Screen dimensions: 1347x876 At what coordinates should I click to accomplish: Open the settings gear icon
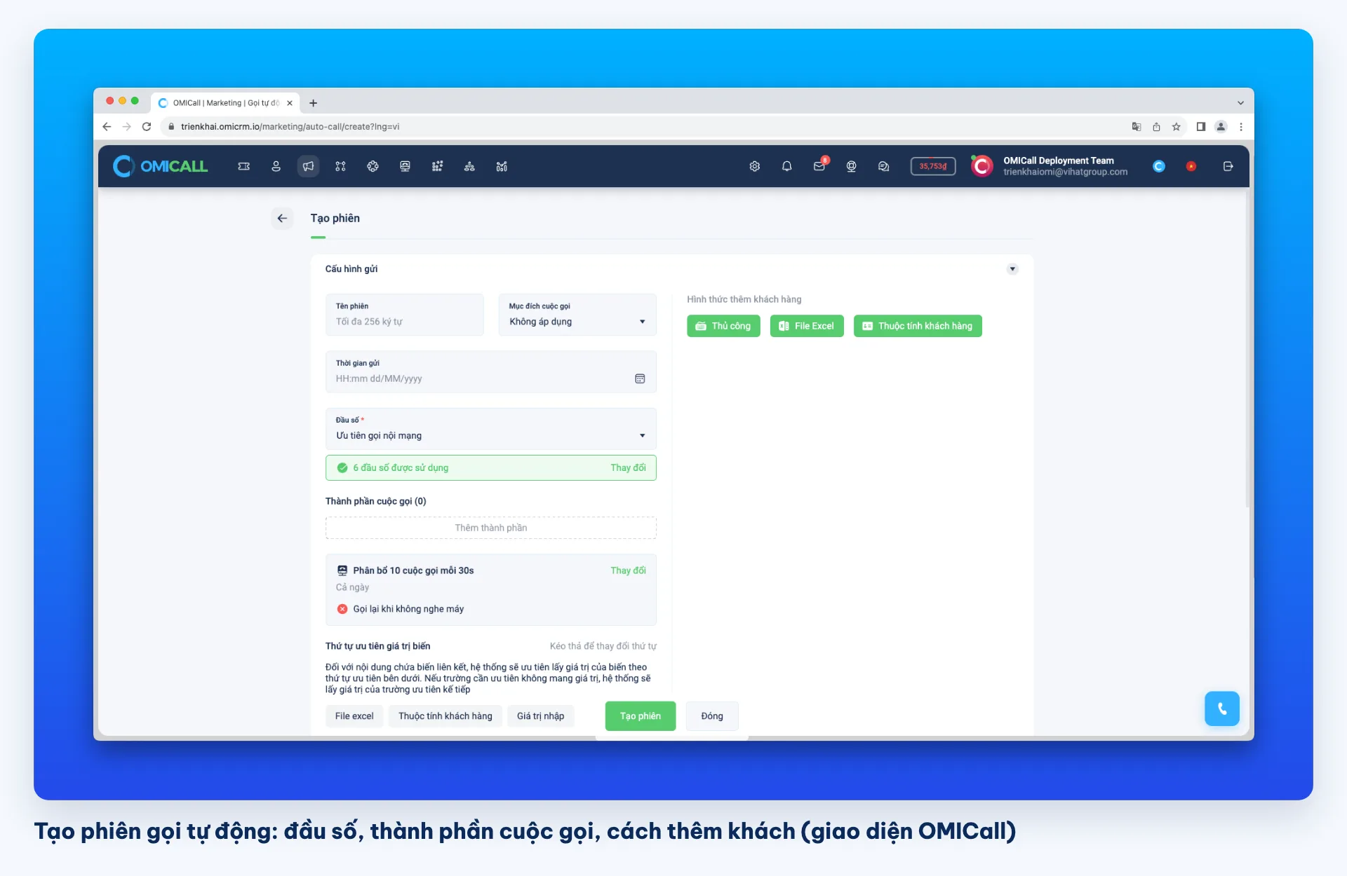(754, 166)
